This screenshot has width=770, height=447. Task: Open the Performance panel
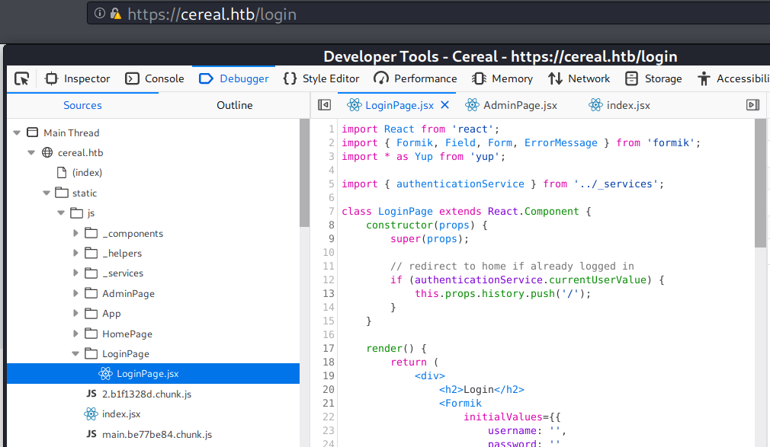click(x=415, y=78)
